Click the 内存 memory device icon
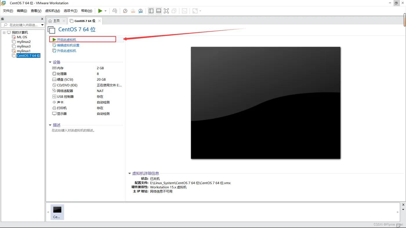This screenshot has width=406, height=228. point(54,68)
